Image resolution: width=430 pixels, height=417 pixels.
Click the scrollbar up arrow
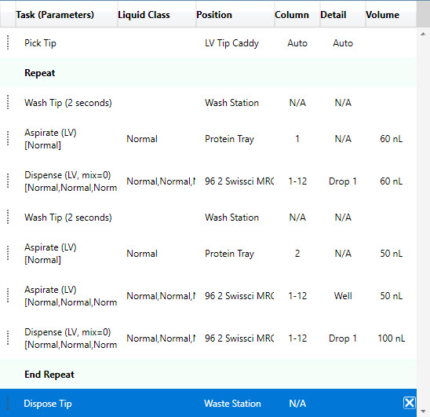423,34
